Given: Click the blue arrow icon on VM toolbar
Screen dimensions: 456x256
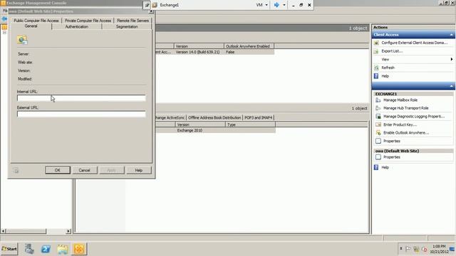Looking at the screenshot, I should point(276,5).
